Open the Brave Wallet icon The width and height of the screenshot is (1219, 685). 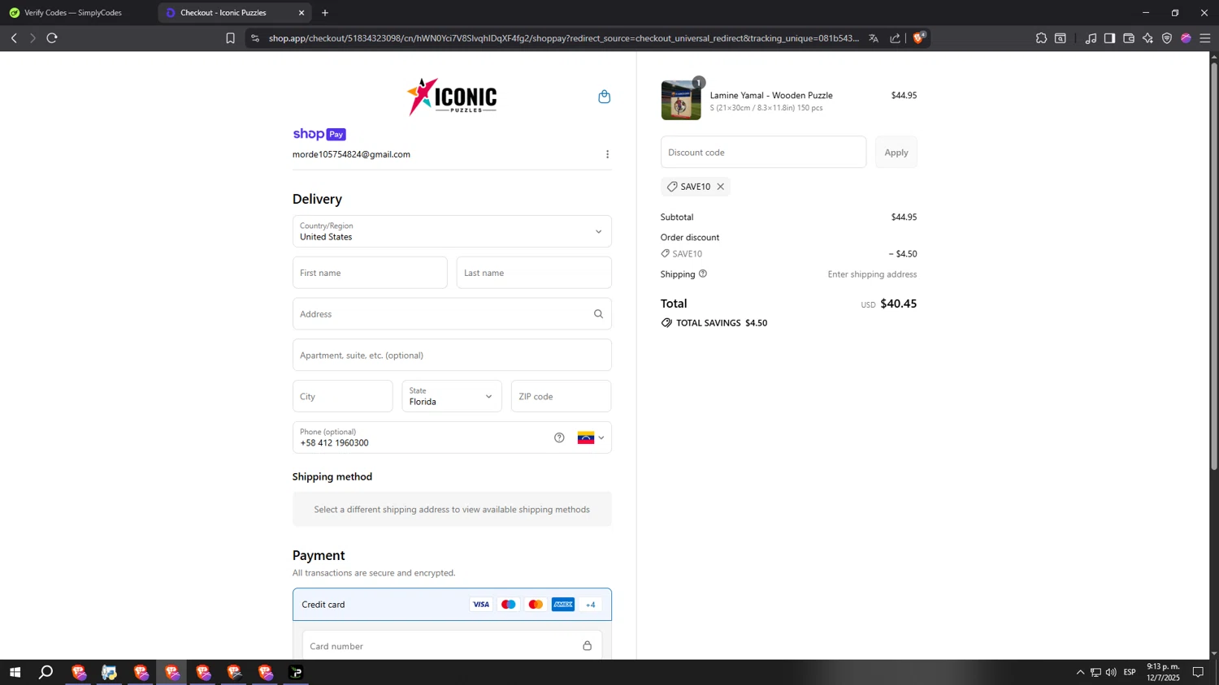[1129, 38]
